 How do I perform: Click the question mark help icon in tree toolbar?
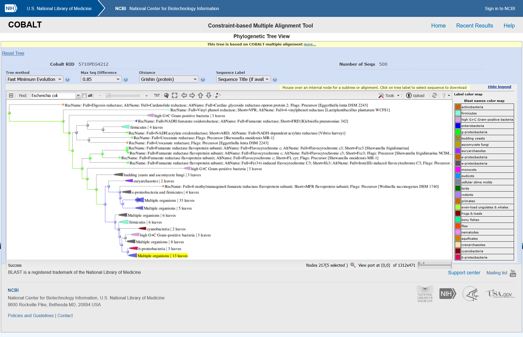pos(444,95)
